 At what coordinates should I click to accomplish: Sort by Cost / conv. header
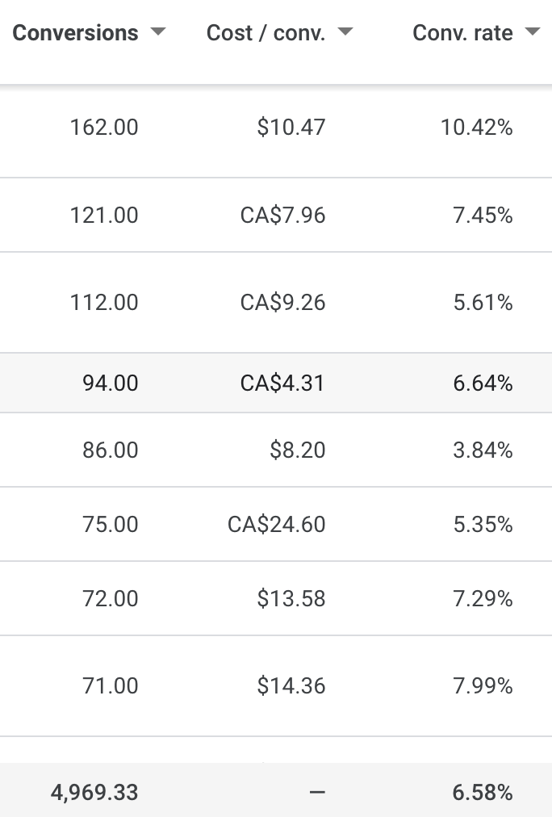[266, 32]
